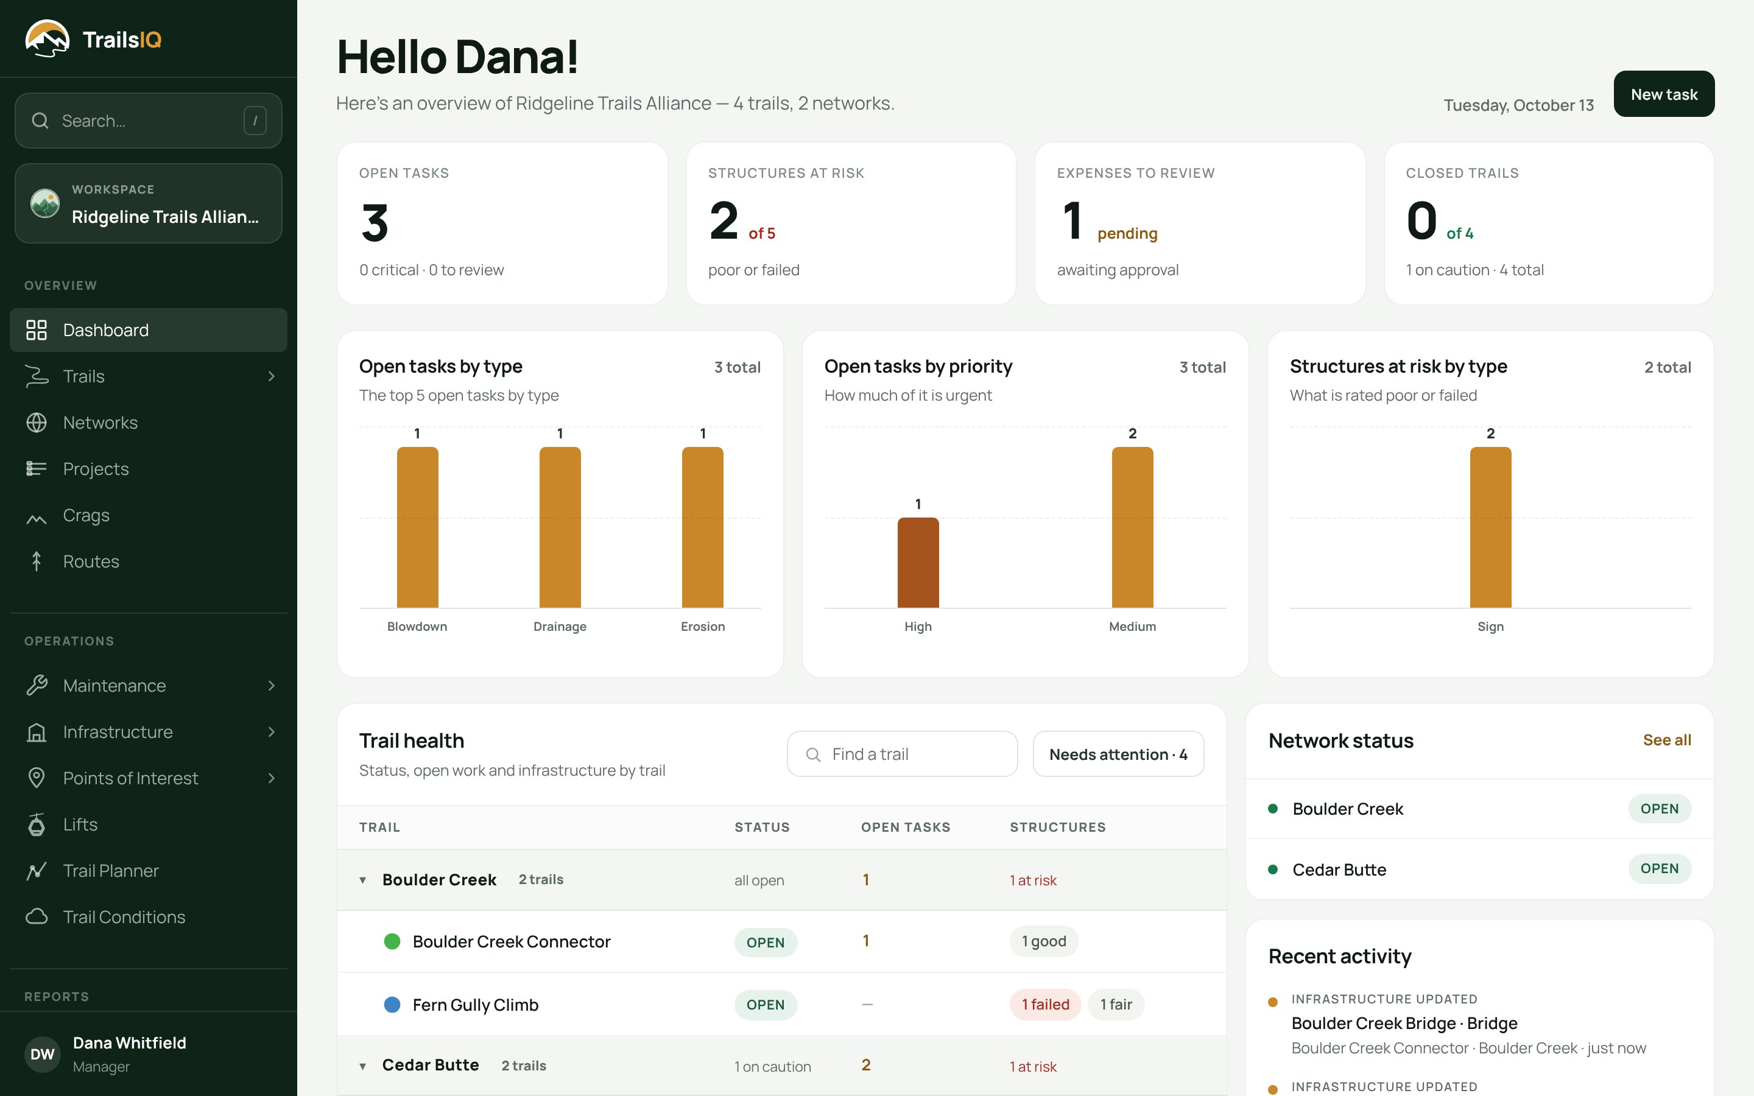This screenshot has width=1754, height=1096.
Task: Open the Networks menu item
Action: 149,423
